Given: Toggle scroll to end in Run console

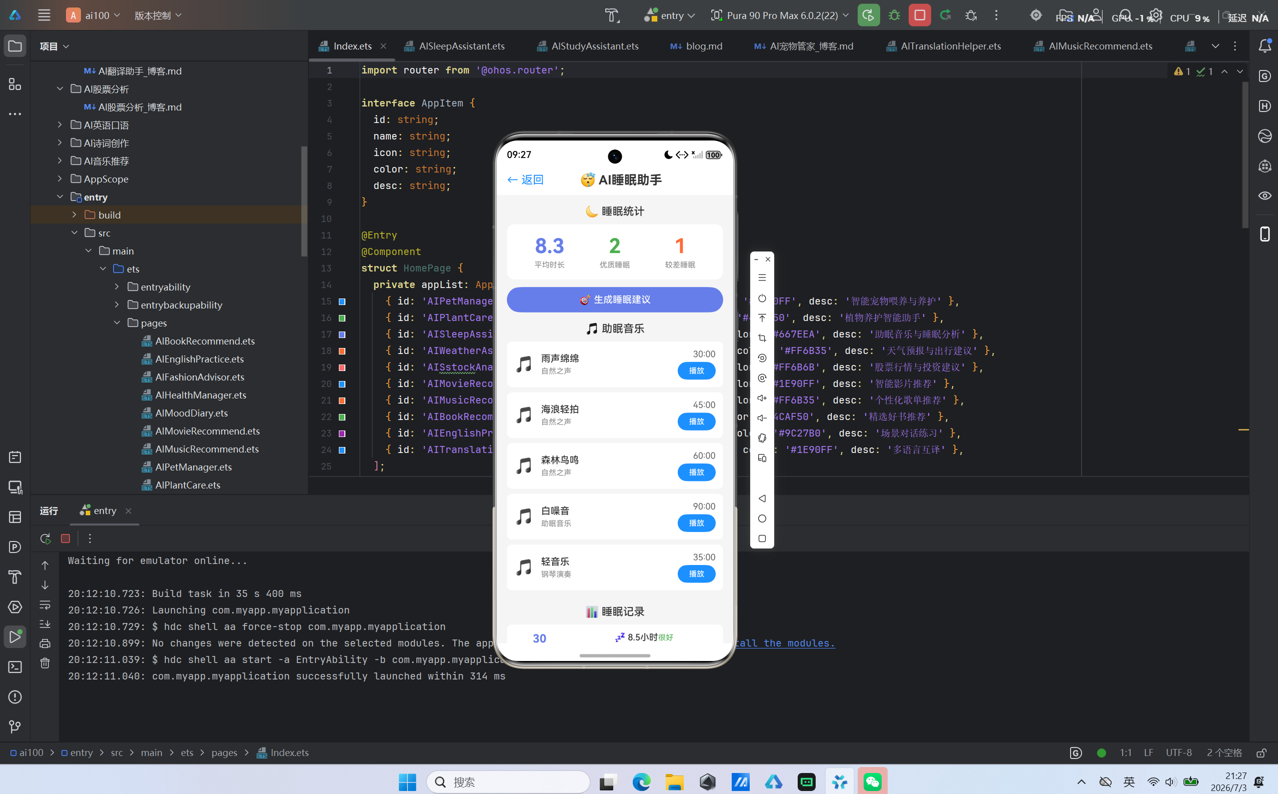Looking at the screenshot, I should [45, 624].
